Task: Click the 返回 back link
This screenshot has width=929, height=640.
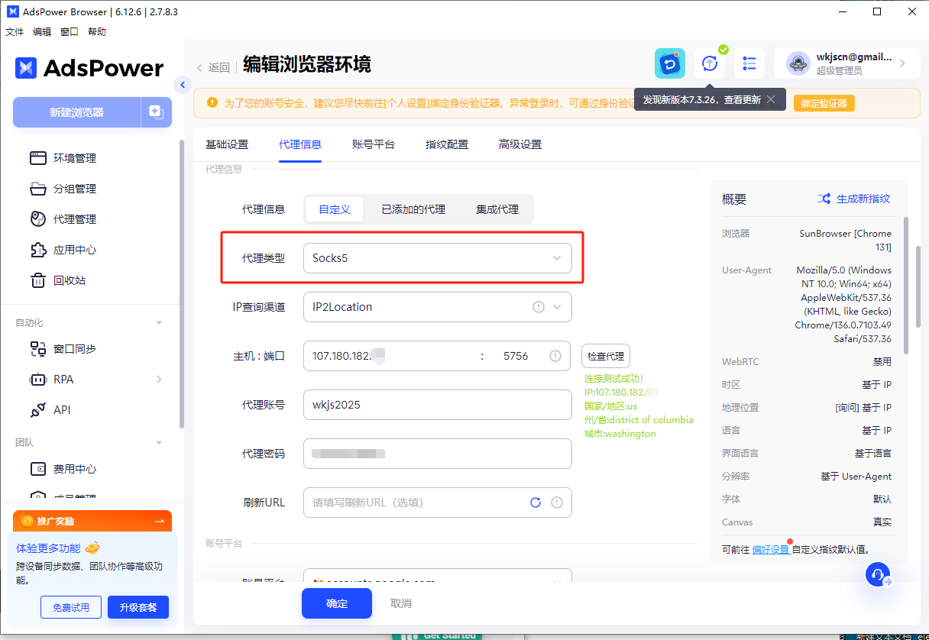Action: [x=213, y=67]
